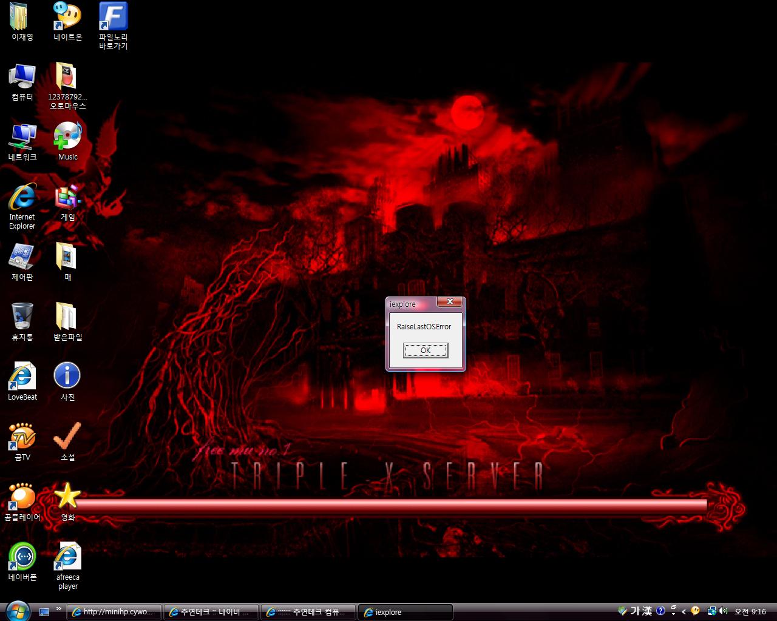Open the 제어판 control panel icon

tap(22, 261)
